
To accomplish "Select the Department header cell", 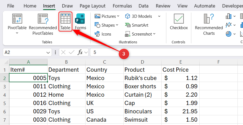I will coord(66,70).
